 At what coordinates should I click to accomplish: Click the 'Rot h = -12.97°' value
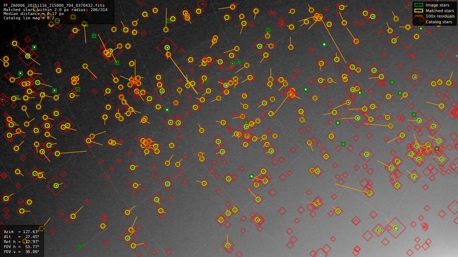[21, 242]
